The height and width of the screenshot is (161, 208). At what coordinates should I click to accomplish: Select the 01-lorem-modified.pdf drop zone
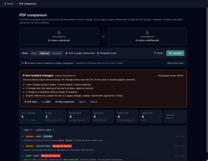tap(147, 36)
